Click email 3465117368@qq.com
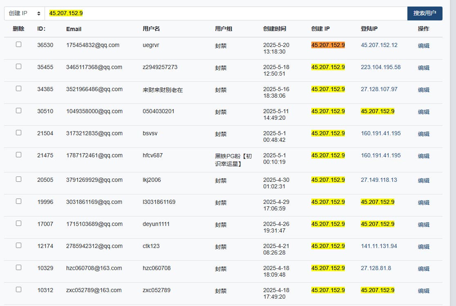The height and width of the screenshot is (306, 456). click(x=94, y=67)
